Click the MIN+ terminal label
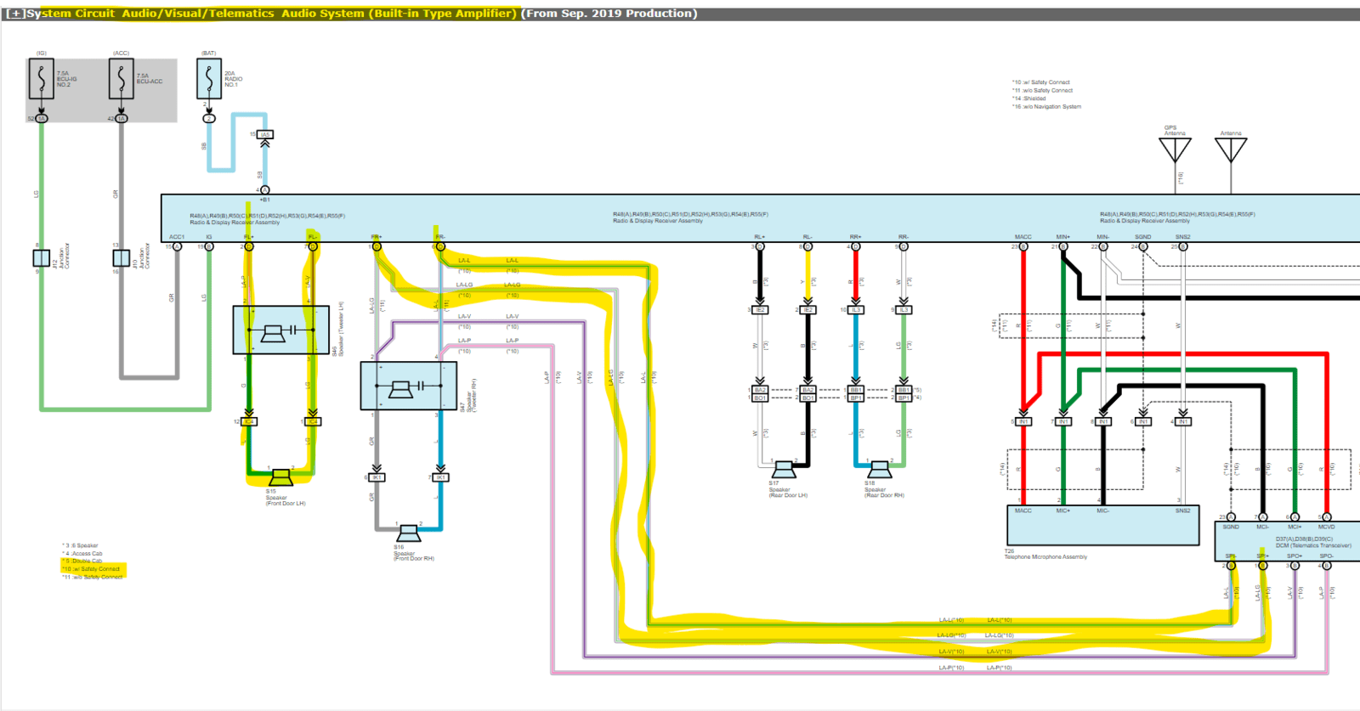Image resolution: width=1360 pixels, height=711 pixels. coord(1063,237)
